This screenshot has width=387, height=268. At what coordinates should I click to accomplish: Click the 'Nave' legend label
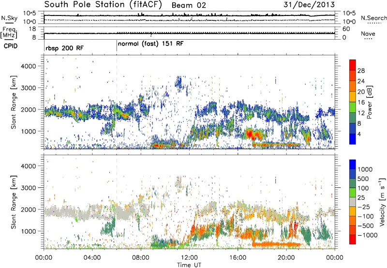(368, 33)
